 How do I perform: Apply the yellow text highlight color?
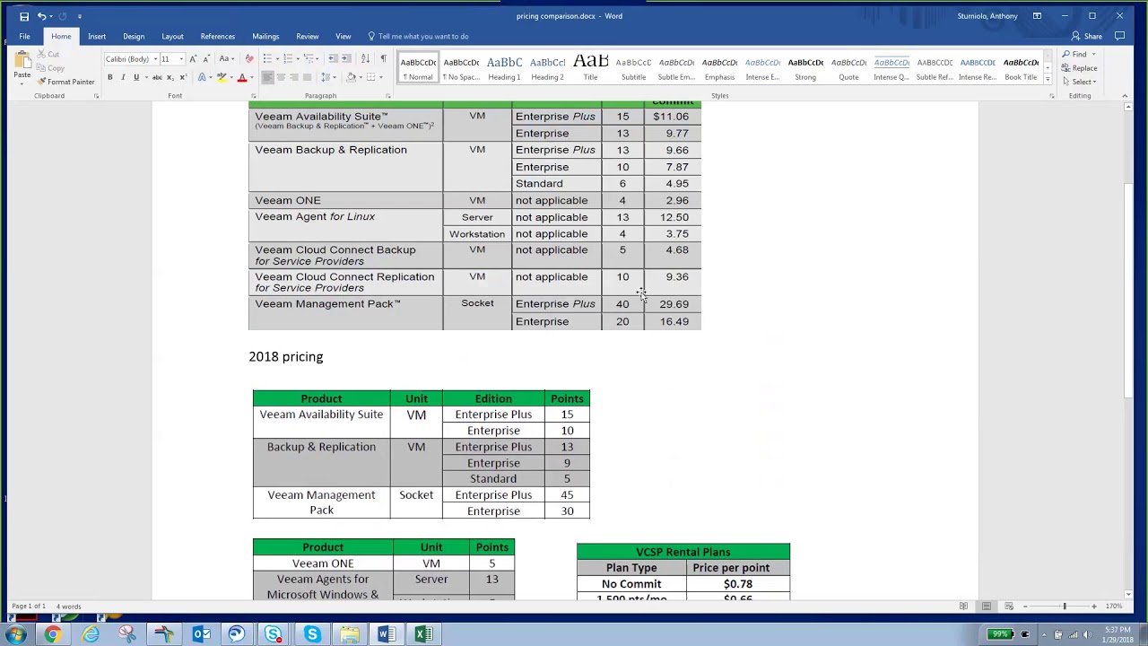click(x=222, y=77)
